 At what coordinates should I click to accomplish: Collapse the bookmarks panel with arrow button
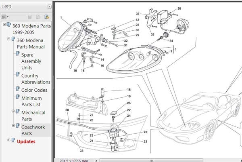tap(49, 6)
